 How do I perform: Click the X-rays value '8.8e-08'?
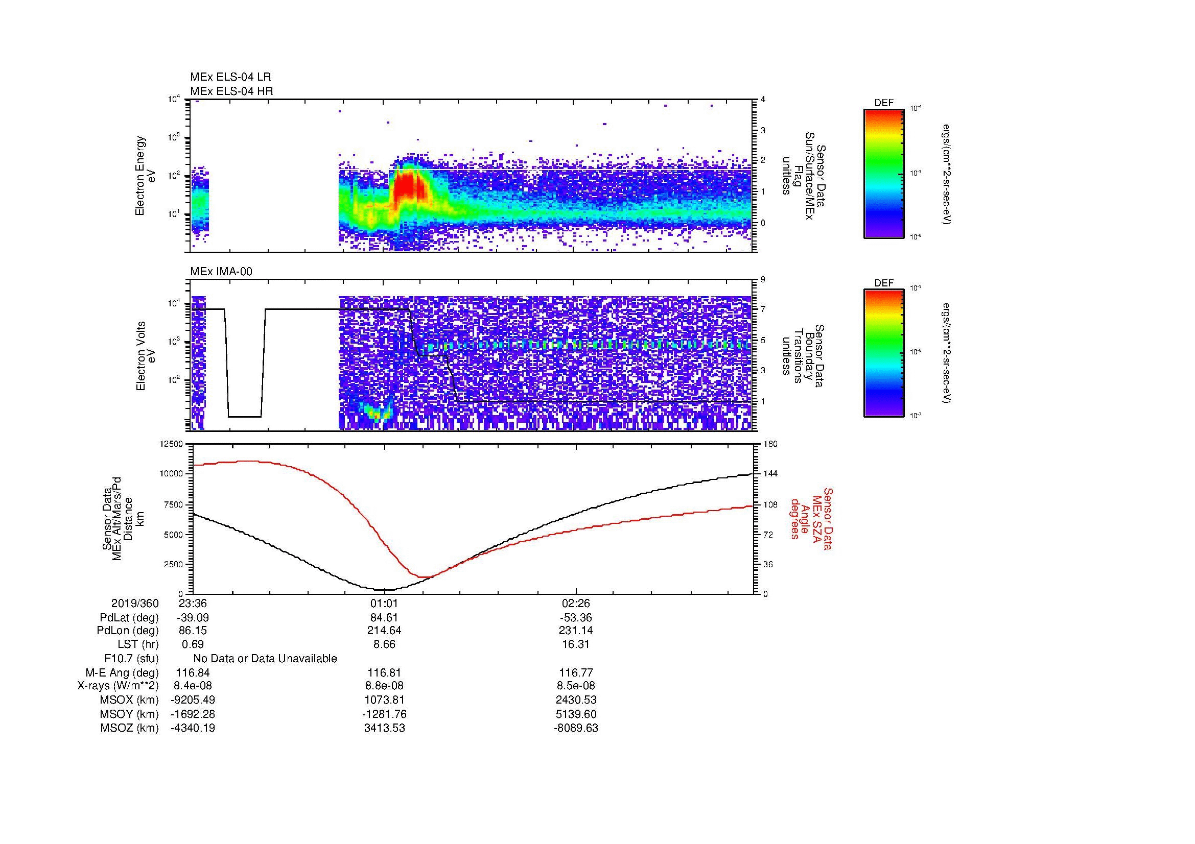(384, 685)
